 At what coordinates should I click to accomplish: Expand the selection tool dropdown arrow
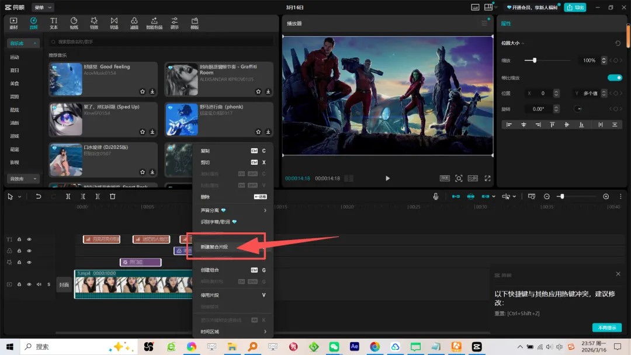[x=19, y=197]
